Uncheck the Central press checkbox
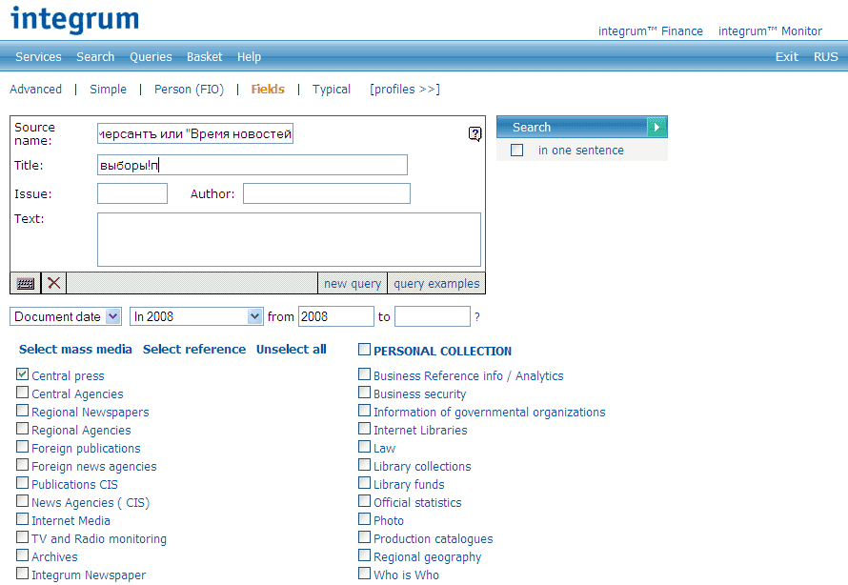 pos(23,375)
